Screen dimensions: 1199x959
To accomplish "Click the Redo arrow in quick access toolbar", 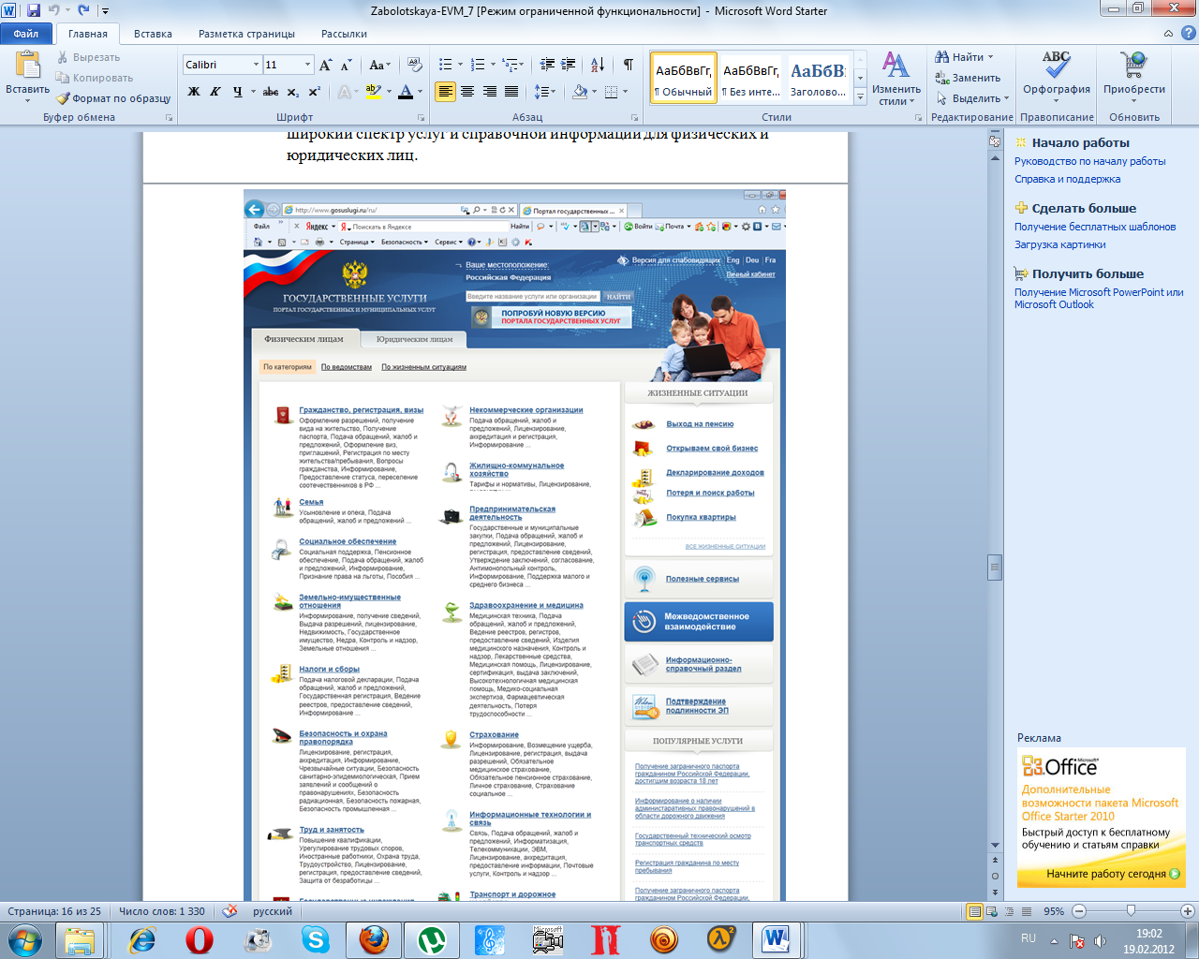I will [x=83, y=10].
